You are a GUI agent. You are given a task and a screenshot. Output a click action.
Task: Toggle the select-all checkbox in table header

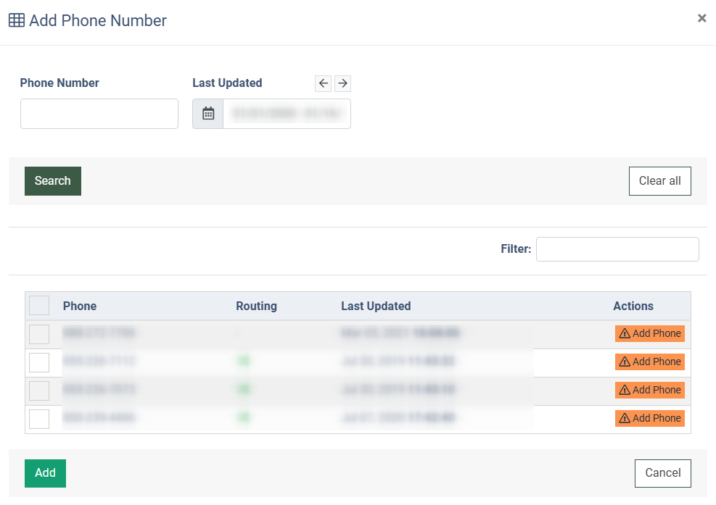(x=39, y=306)
